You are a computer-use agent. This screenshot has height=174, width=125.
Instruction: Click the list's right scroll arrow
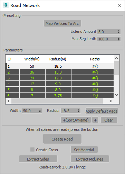(x=111, y=101)
